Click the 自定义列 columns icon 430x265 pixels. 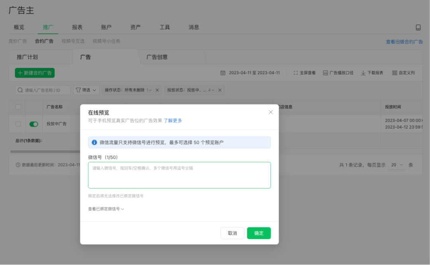coord(394,73)
